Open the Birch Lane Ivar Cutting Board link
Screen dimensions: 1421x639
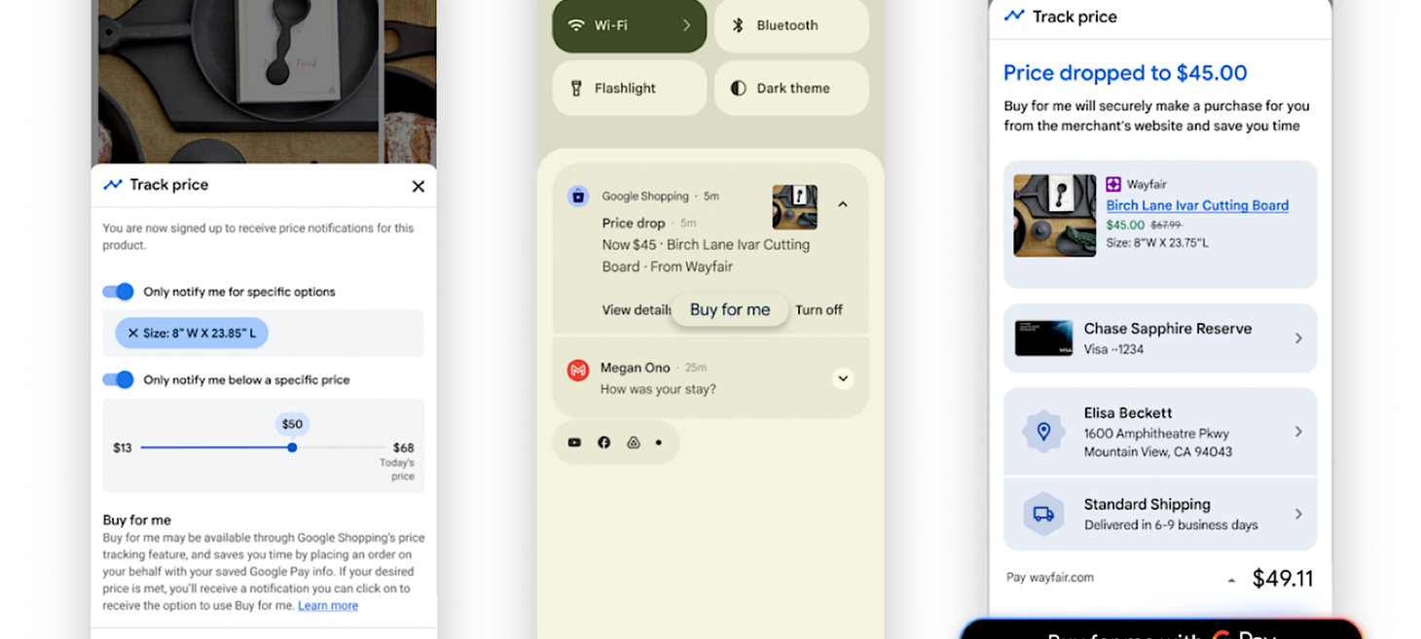(1196, 205)
